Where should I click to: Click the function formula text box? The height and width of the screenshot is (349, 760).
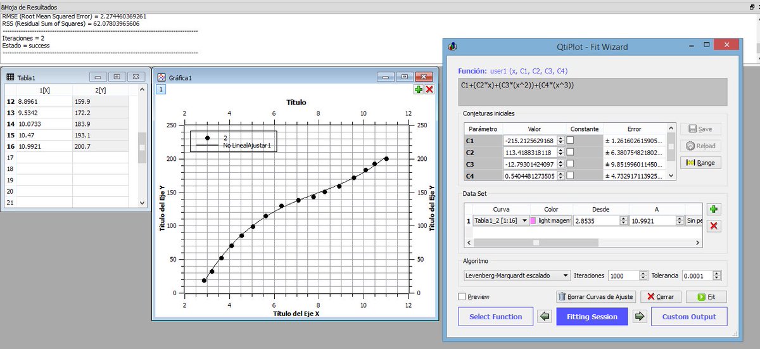click(592, 92)
